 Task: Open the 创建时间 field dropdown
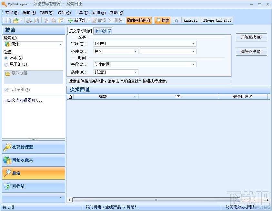click(145, 64)
